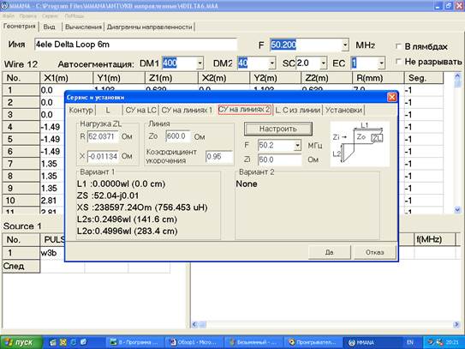The height and width of the screenshot is (349, 465).
Task: Select the СУ на линиях 1 tab
Action: coord(187,111)
